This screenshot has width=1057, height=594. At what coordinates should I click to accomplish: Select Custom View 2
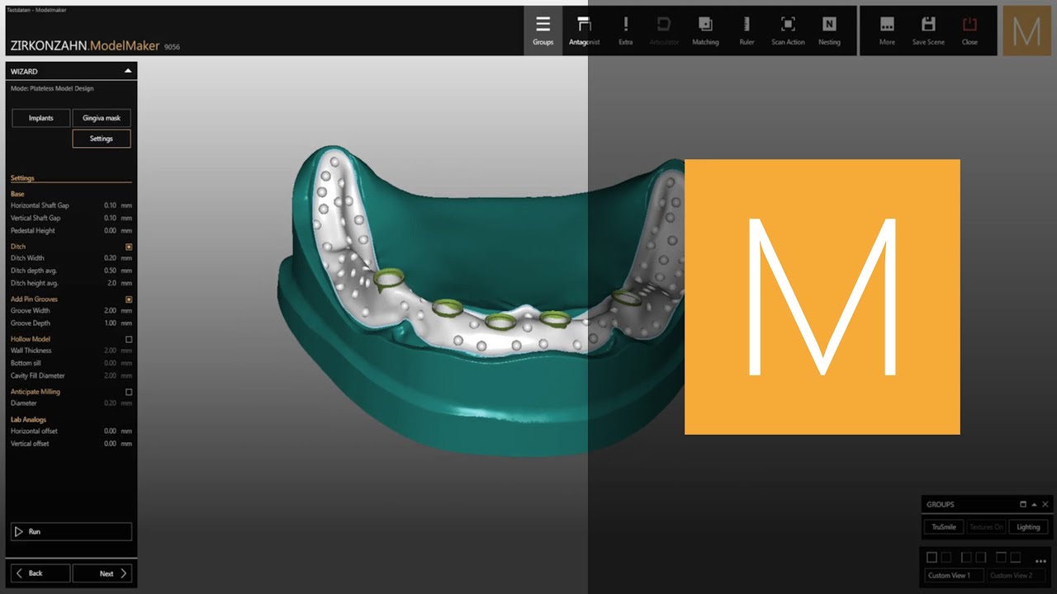(x=1016, y=576)
